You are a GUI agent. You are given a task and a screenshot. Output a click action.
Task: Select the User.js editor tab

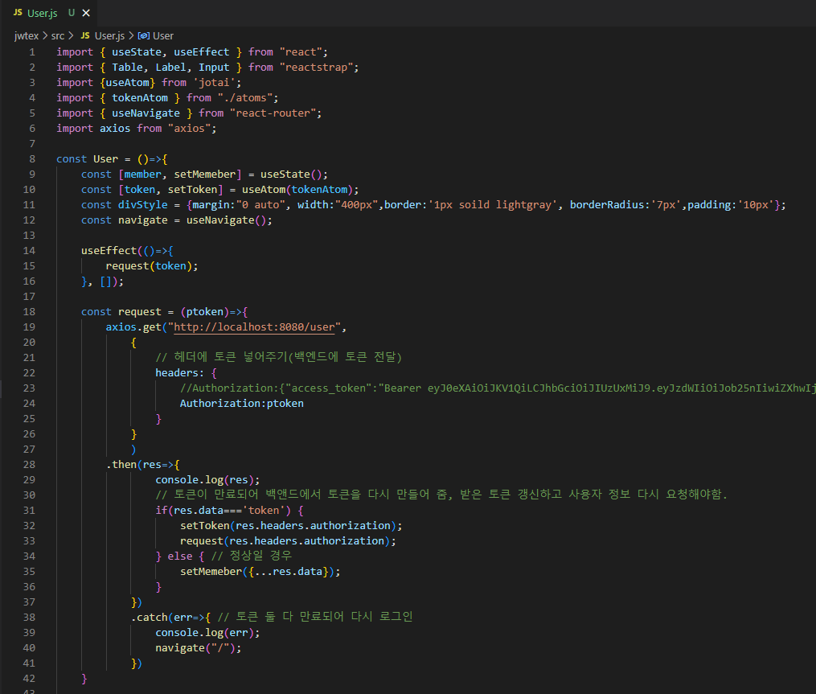click(x=51, y=13)
